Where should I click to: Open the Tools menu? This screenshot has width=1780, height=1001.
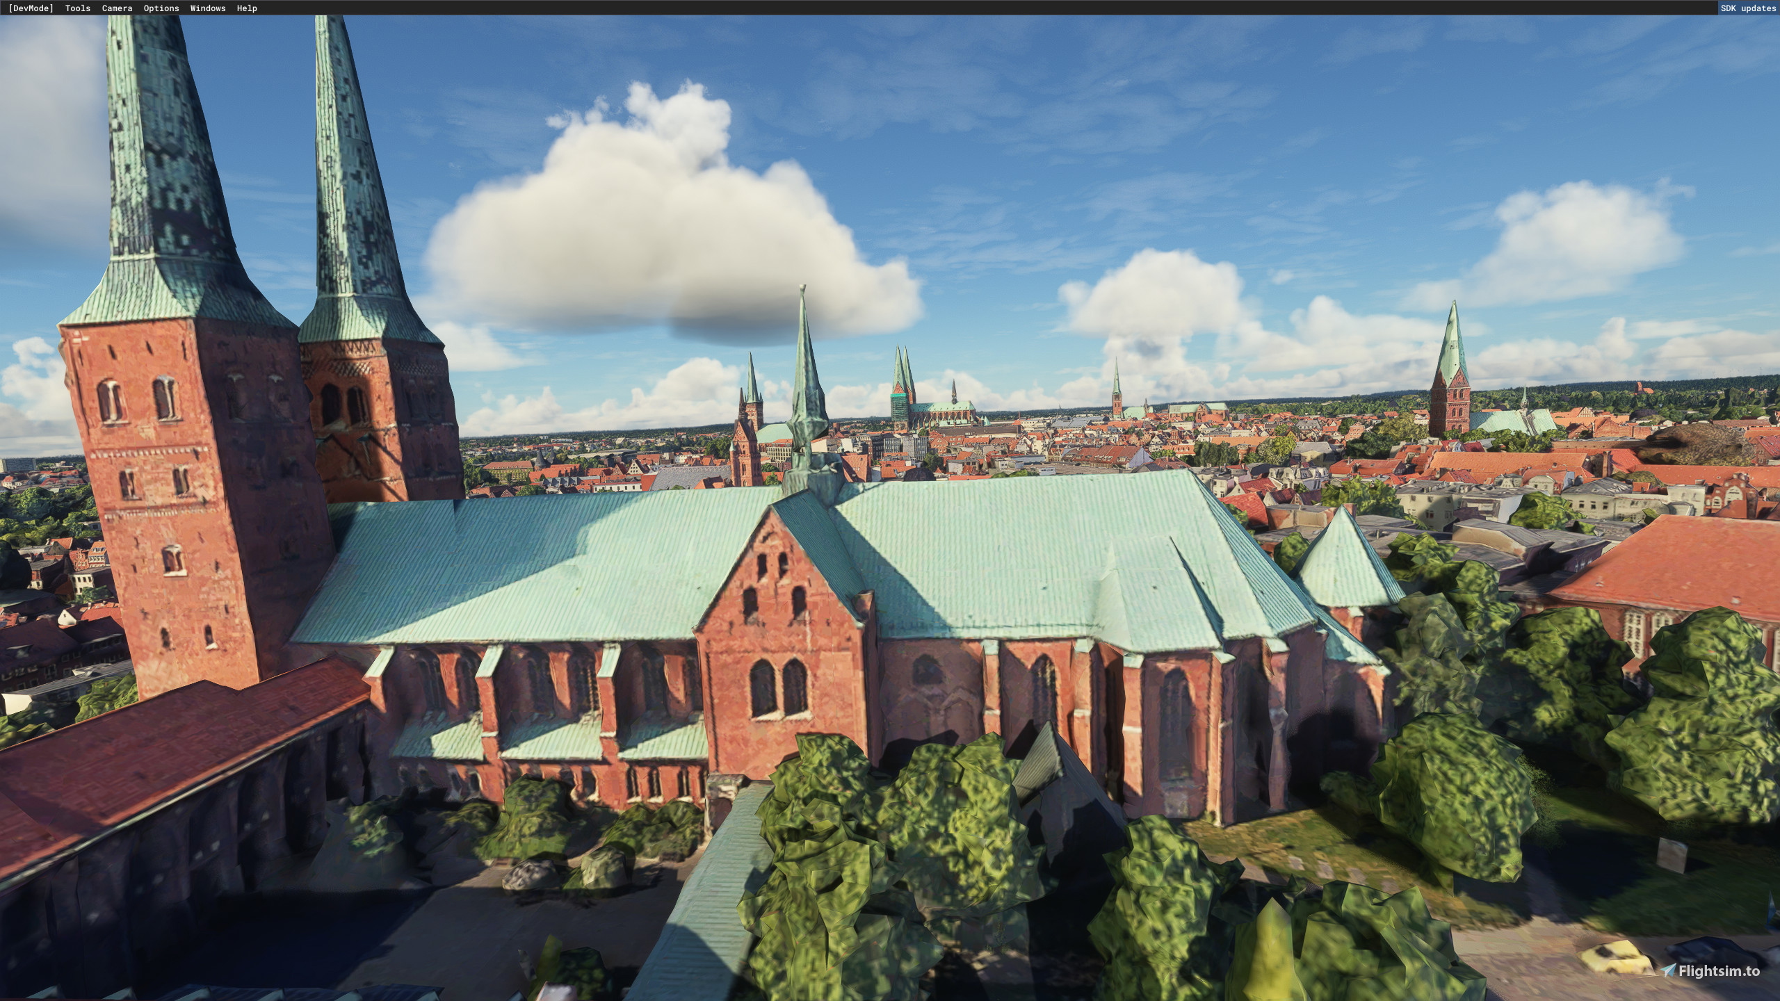(x=78, y=8)
